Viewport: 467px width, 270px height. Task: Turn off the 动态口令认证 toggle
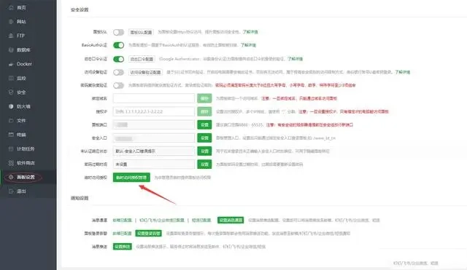(x=118, y=59)
